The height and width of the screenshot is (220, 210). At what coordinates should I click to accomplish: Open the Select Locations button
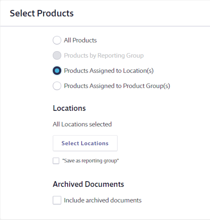tap(85, 143)
